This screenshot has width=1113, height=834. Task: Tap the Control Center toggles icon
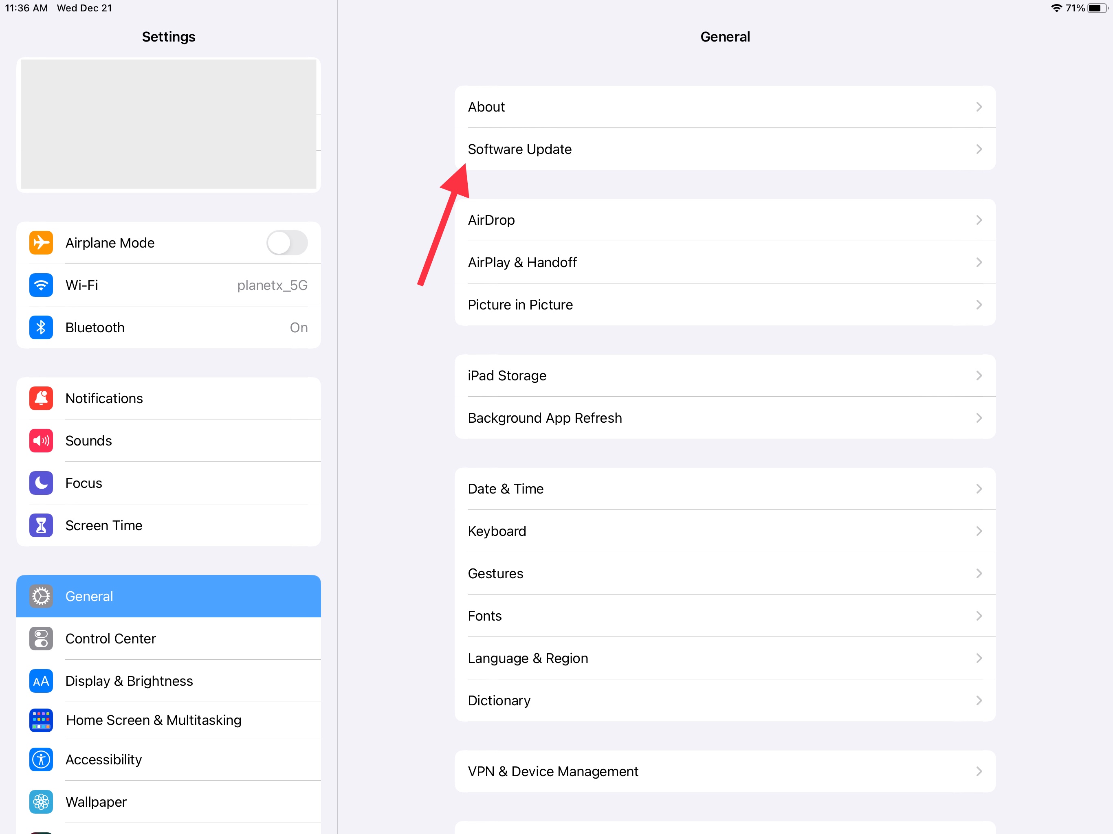(41, 638)
